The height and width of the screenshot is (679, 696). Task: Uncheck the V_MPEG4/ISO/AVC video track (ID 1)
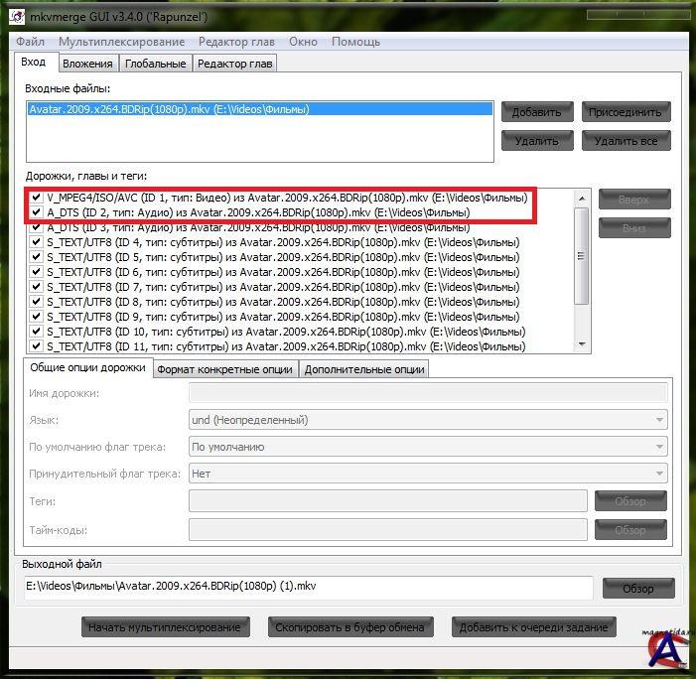pos(37,198)
